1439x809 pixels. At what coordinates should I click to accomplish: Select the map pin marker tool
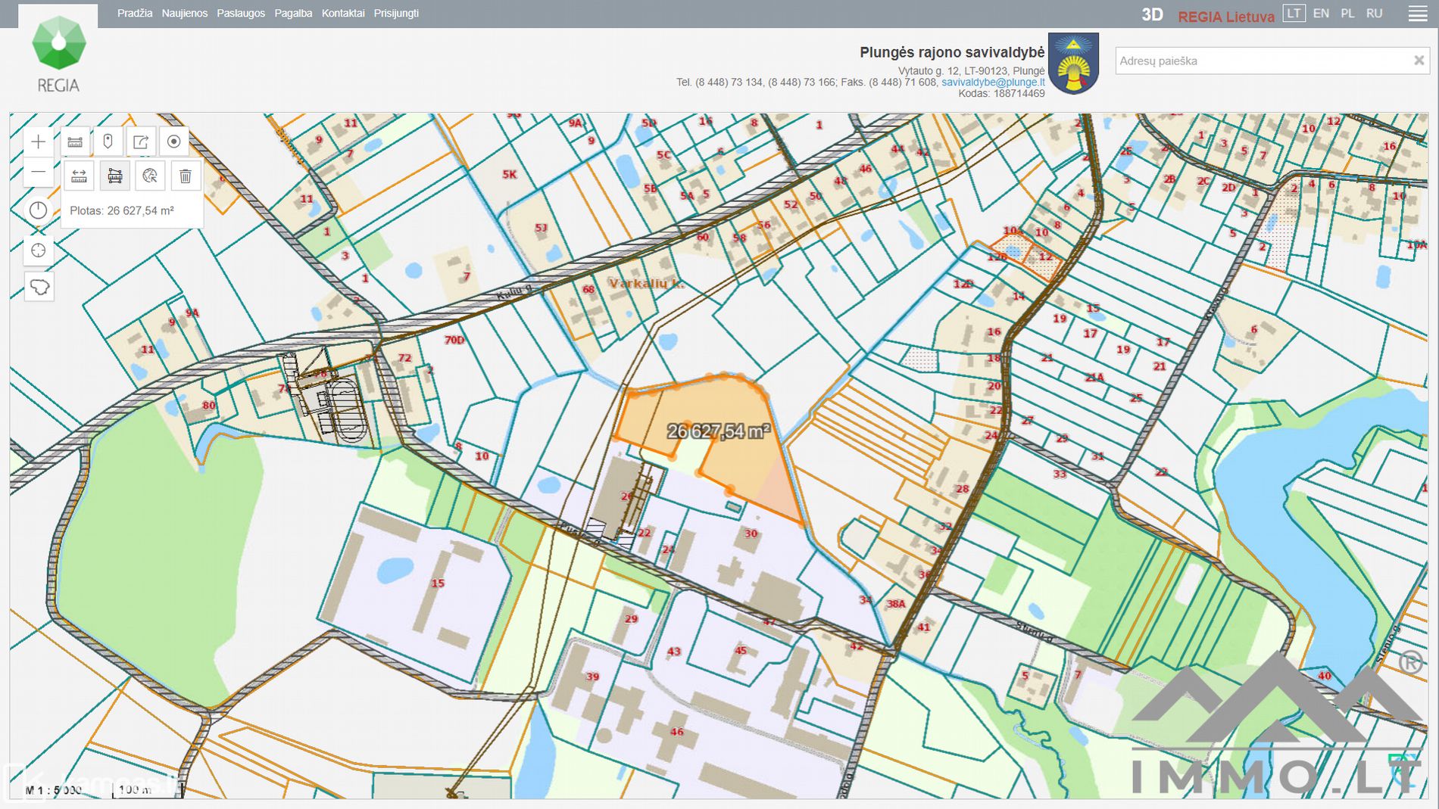point(108,142)
